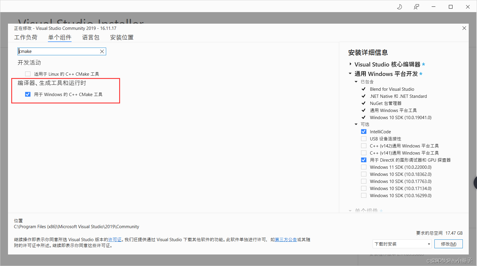Toggle dark theme moon icon
Image resolution: width=477 pixels, height=266 pixels.
[x=399, y=7]
